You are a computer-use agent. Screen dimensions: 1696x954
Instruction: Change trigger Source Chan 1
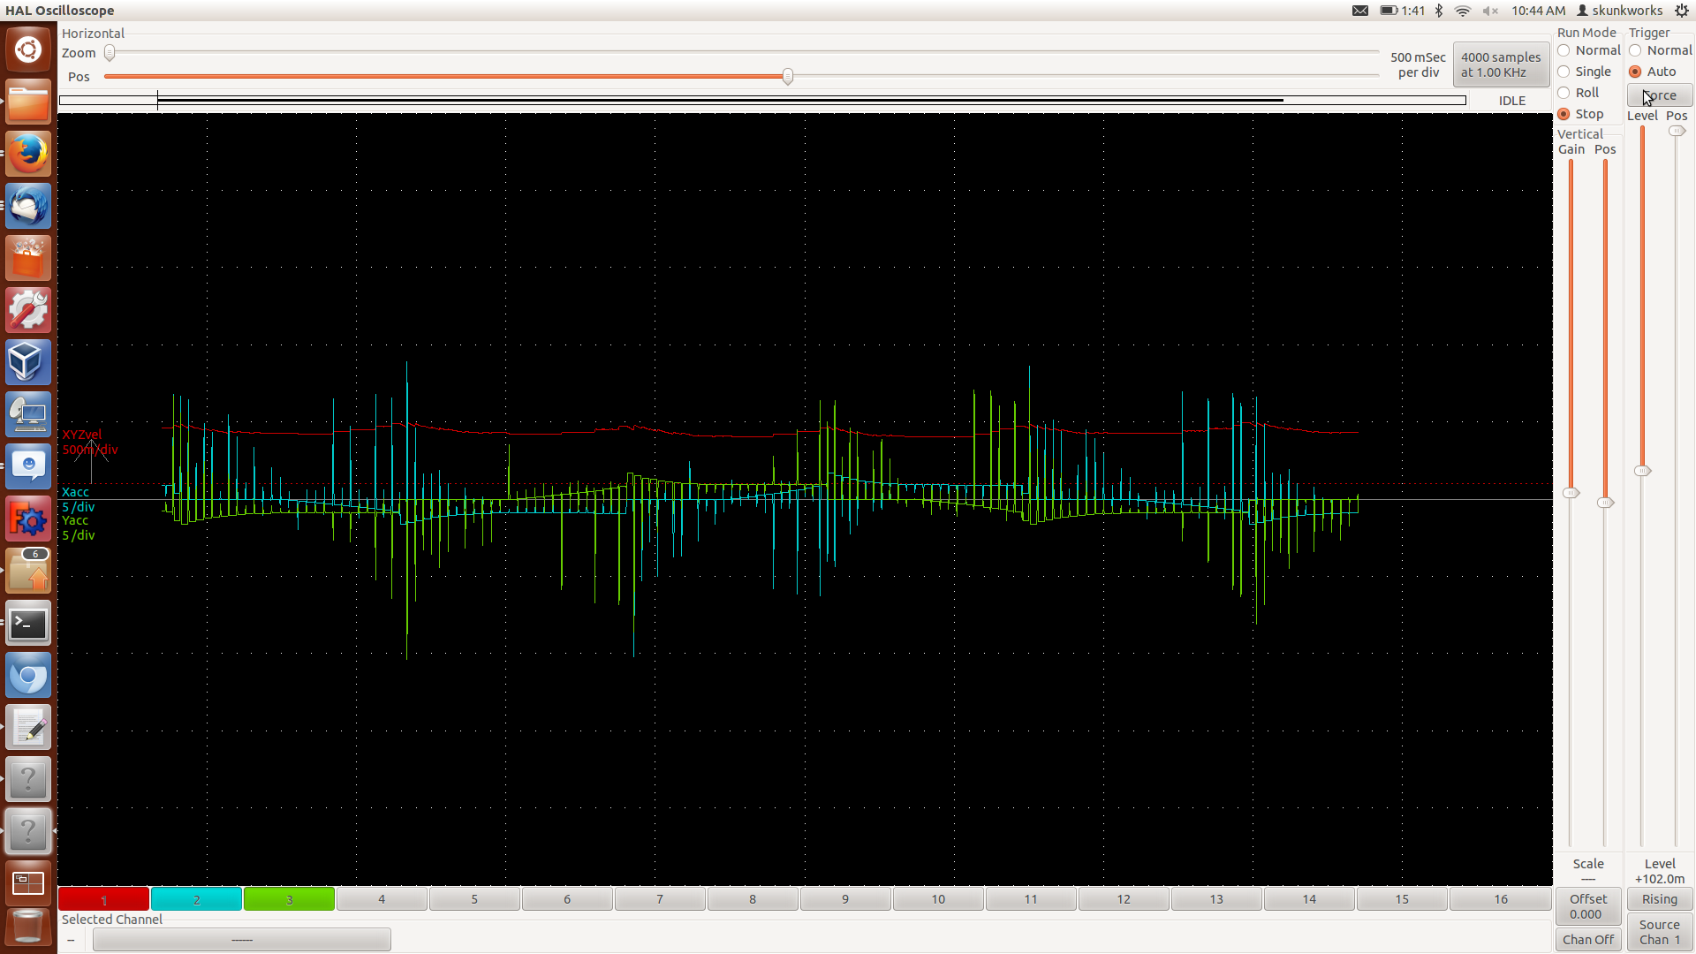point(1660,932)
